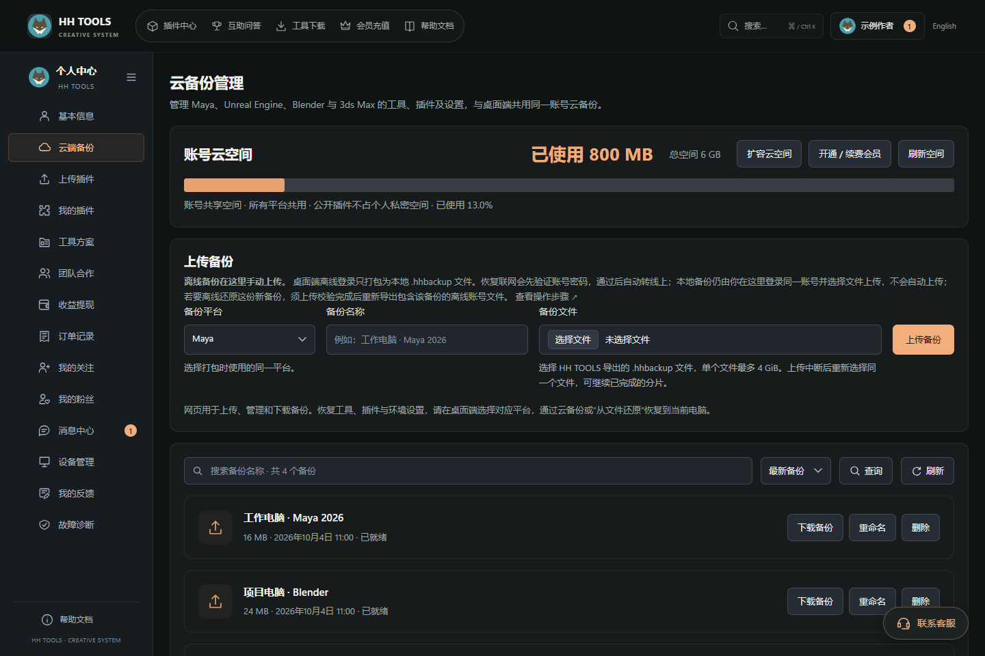Expand the 备份平台 Maya dropdown
The height and width of the screenshot is (656, 985).
point(250,339)
